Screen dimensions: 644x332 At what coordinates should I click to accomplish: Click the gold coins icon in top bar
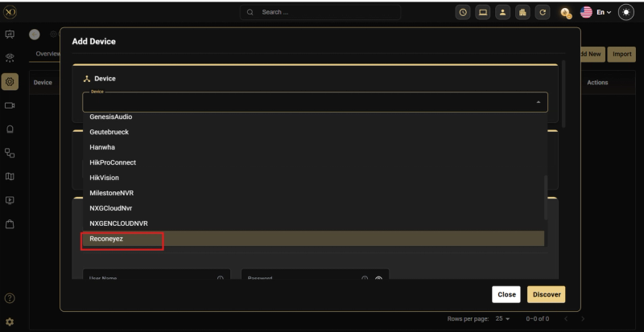tap(567, 13)
